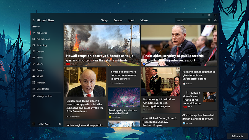Click National Geographic logo under Architecture story
249x140 pixels.
110,117
